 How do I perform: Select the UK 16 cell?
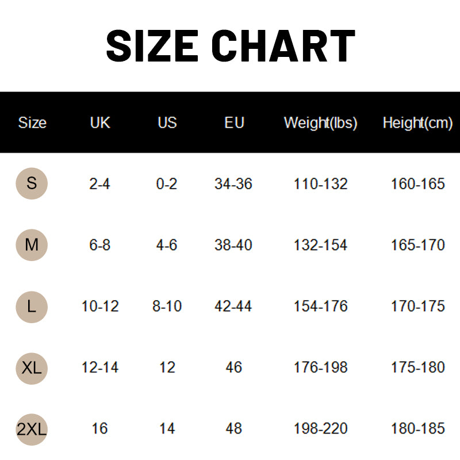tap(100, 428)
